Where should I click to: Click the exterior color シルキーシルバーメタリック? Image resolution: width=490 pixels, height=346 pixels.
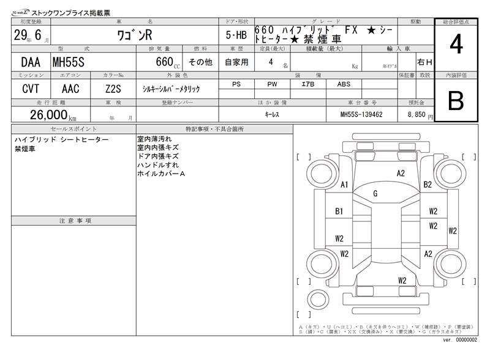point(171,89)
